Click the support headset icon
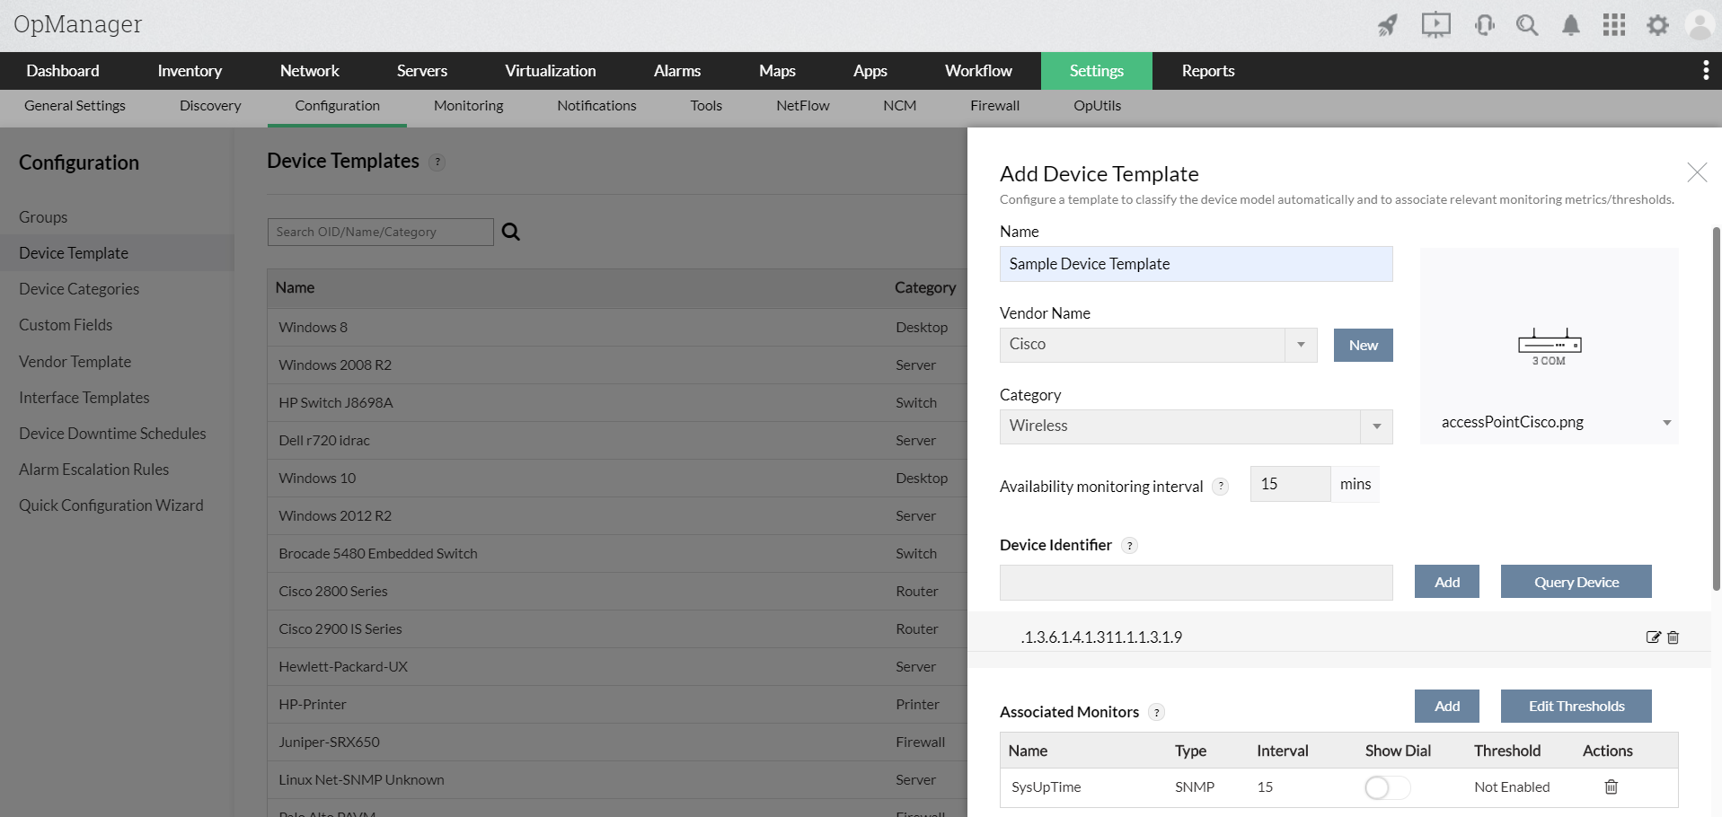 [1482, 24]
